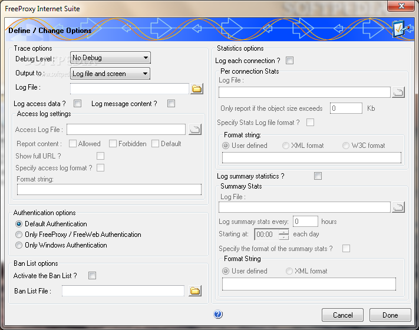Click the Summary Stats Log File field
This screenshot has height=330, width=419.
(x=304, y=207)
